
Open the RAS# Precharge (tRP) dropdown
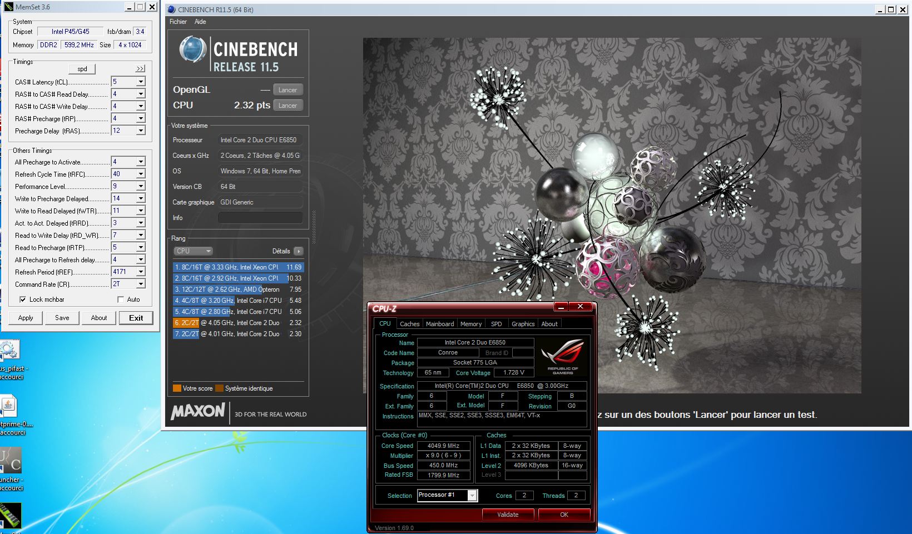tap(141, 118)
